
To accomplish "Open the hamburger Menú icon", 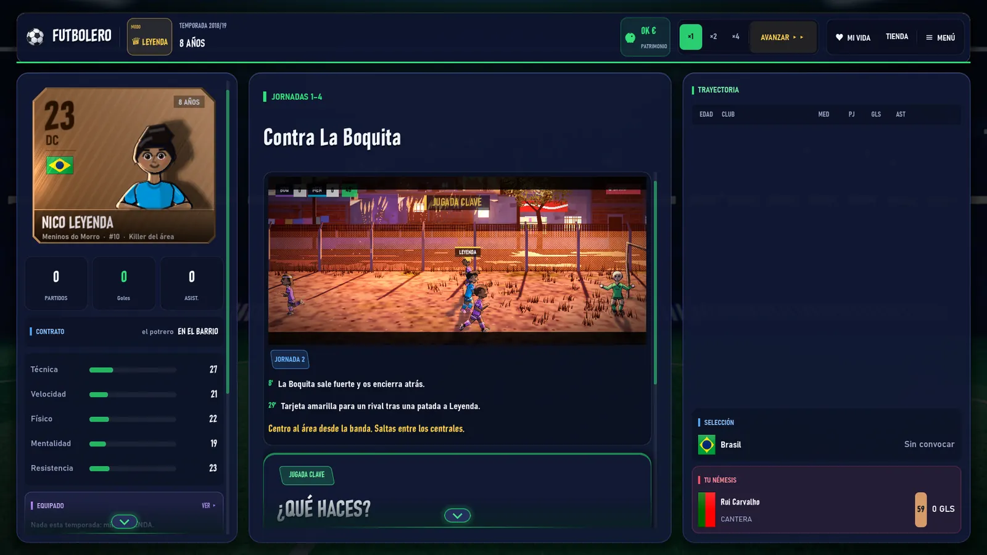I will (929, 38).
